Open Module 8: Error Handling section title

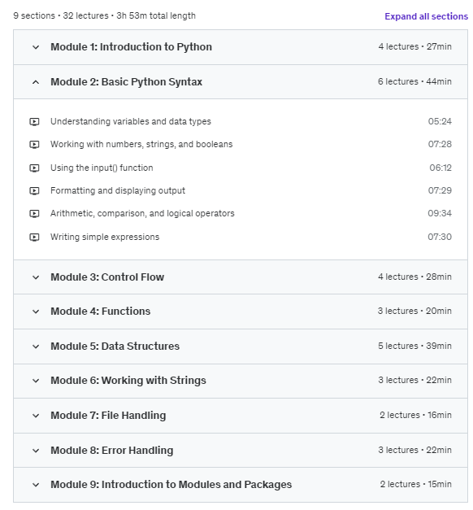pyautogui.click(x=112, y=451)
